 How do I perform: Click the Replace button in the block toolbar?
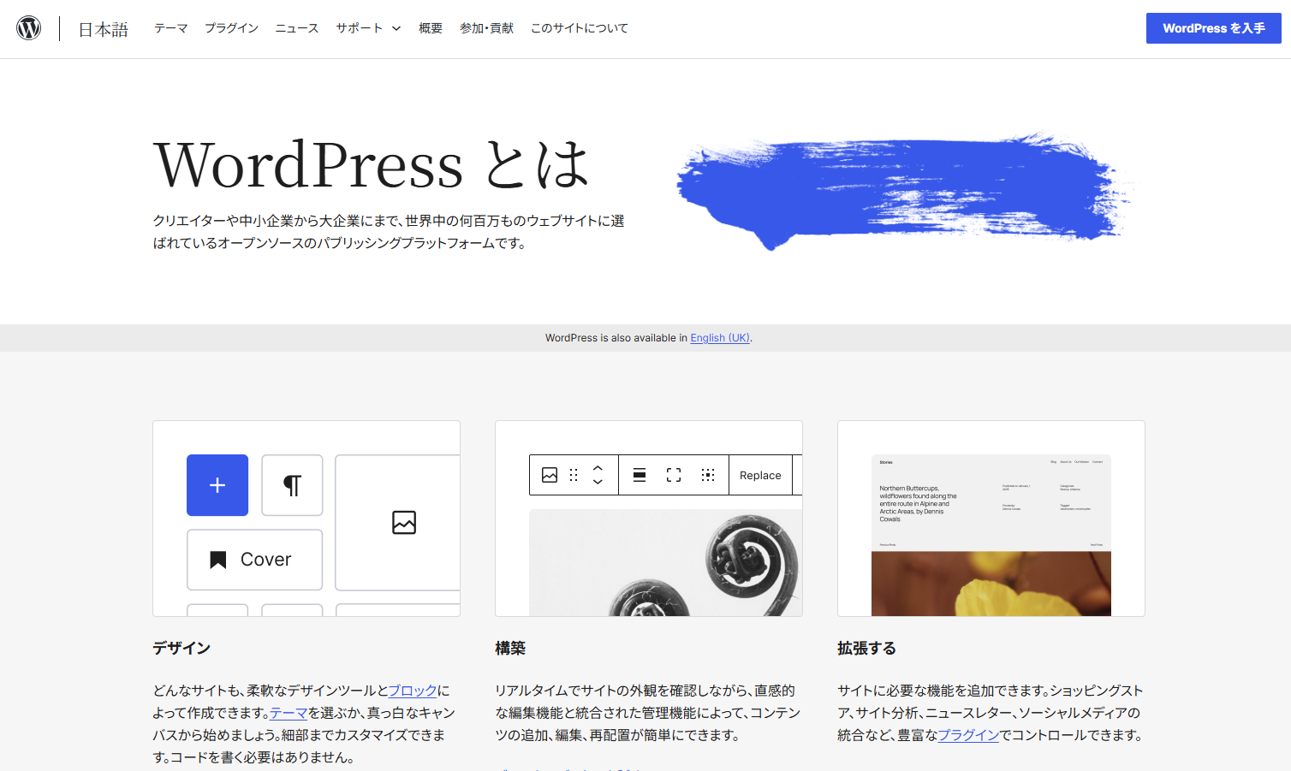pyautogui.click(x=760, y=475)
